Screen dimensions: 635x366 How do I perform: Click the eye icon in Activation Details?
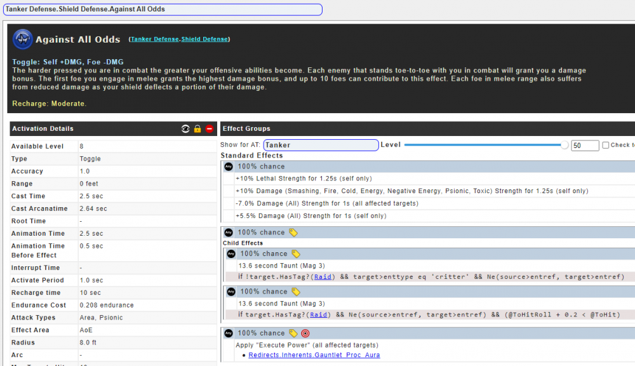pyautogui.click(x=185, y=129)
